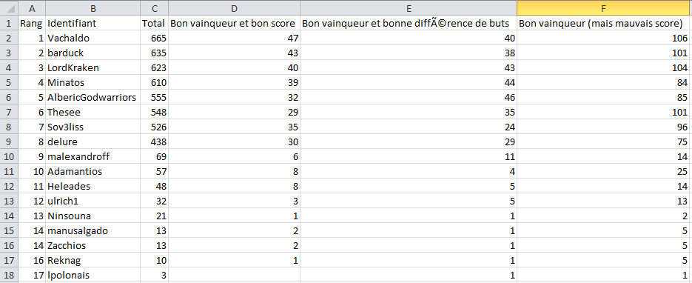Image resolution: width=692 pixels, height=283 pixels.
Task: Click the 'Identifiant' header cell
Action: click(93, 23)
